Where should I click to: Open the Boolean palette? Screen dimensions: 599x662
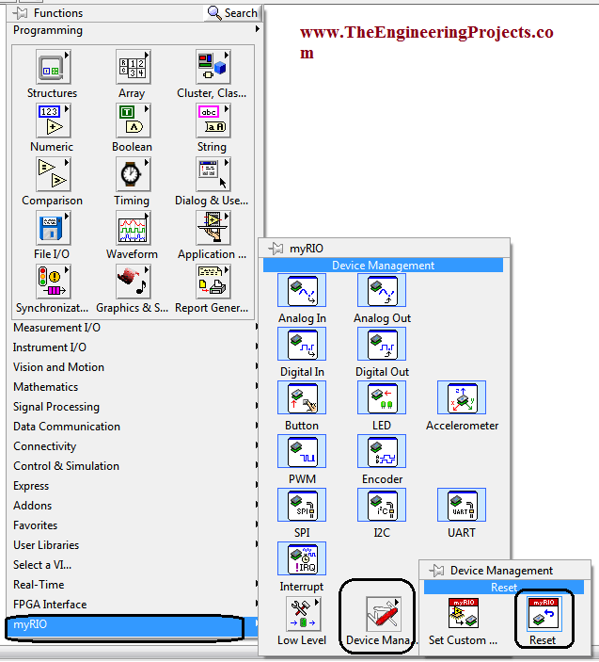click(134, 121)
